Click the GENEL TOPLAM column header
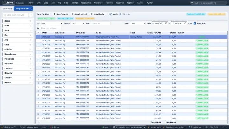229x129 pixels. (154, 33)
